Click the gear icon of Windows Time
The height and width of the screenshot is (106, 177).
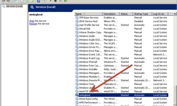[x=77, y=84]
